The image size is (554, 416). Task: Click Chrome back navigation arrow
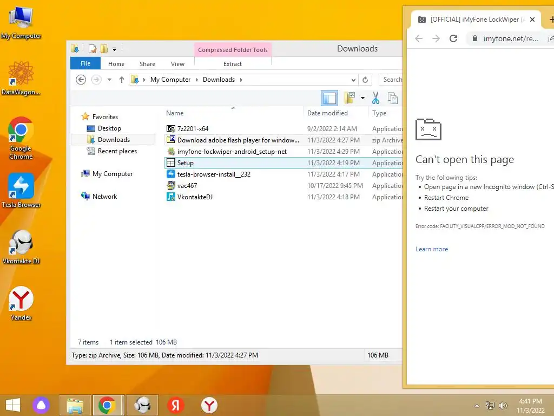click(x=419, y=38)
